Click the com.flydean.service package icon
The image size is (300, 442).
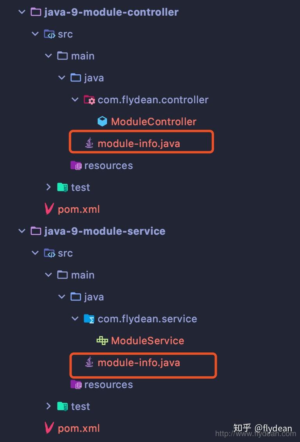pos(89,319)
